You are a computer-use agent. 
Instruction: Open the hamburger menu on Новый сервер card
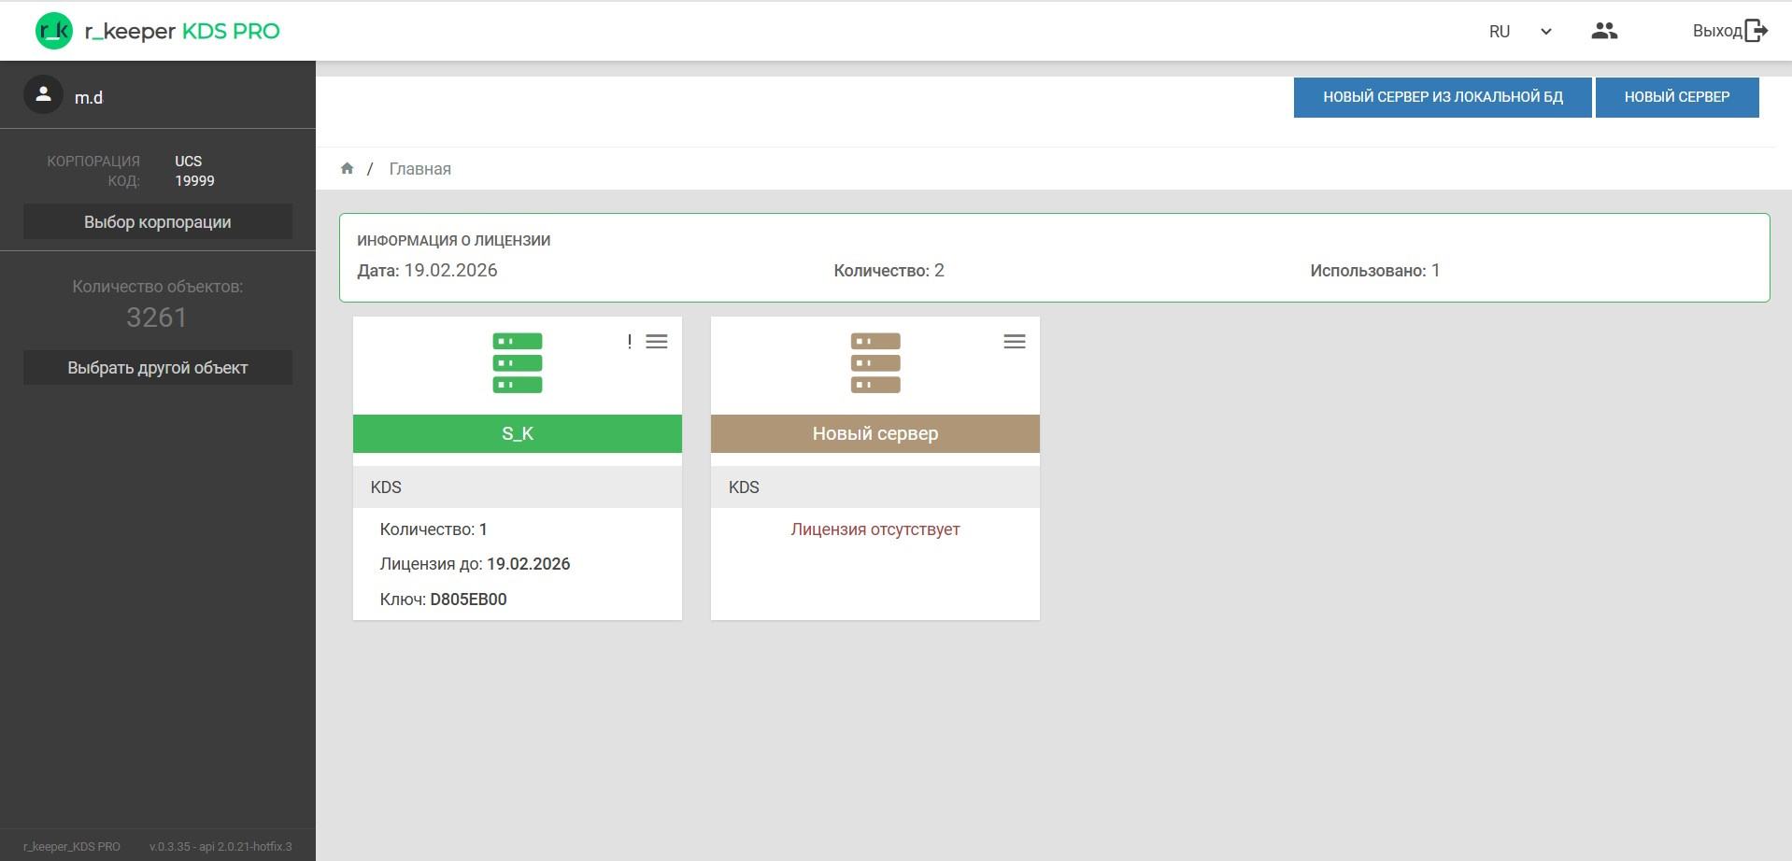pyautogui.click(x=1014, y=342)
